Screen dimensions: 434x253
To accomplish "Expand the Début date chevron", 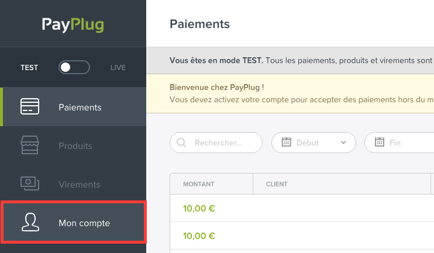I will click(343, 143).
